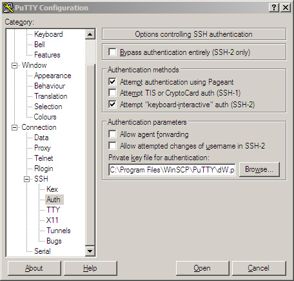Collapse the Window tree node
The image size is (294, 281).
click(14, 65)
